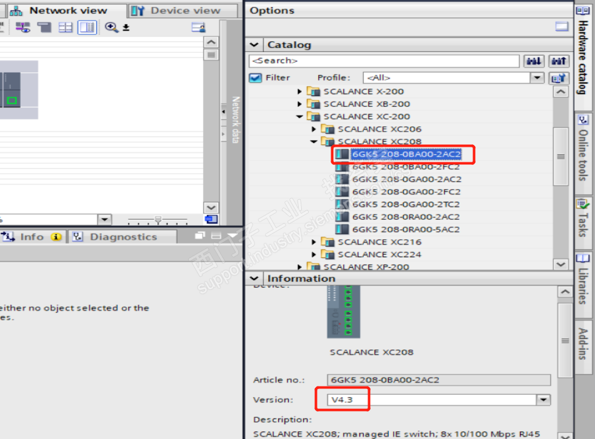This screenshot has width=595, height=439.
Task: Float the inspector window icon
Action: pyautogui.click(x=200, y=236)
